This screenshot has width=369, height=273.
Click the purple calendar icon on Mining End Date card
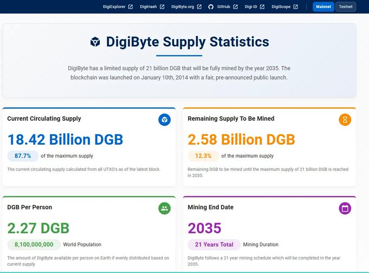click(x=345, y=208)
